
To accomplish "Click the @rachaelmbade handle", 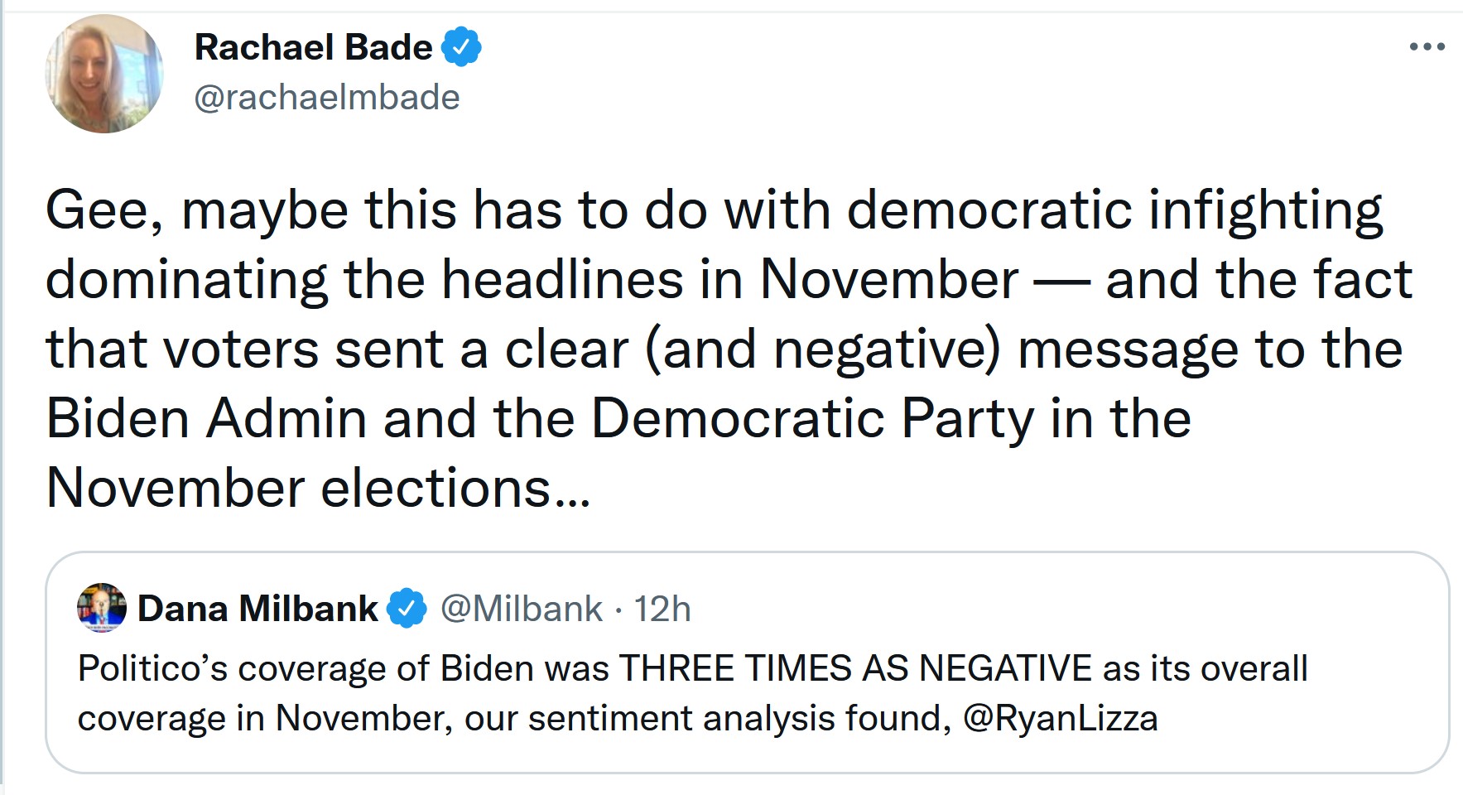I will click(326, 98).
